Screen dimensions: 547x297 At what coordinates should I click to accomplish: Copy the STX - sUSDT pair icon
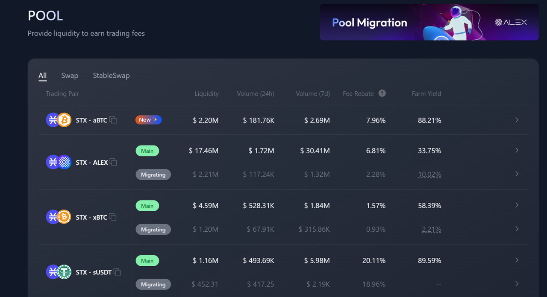(117, 272)
